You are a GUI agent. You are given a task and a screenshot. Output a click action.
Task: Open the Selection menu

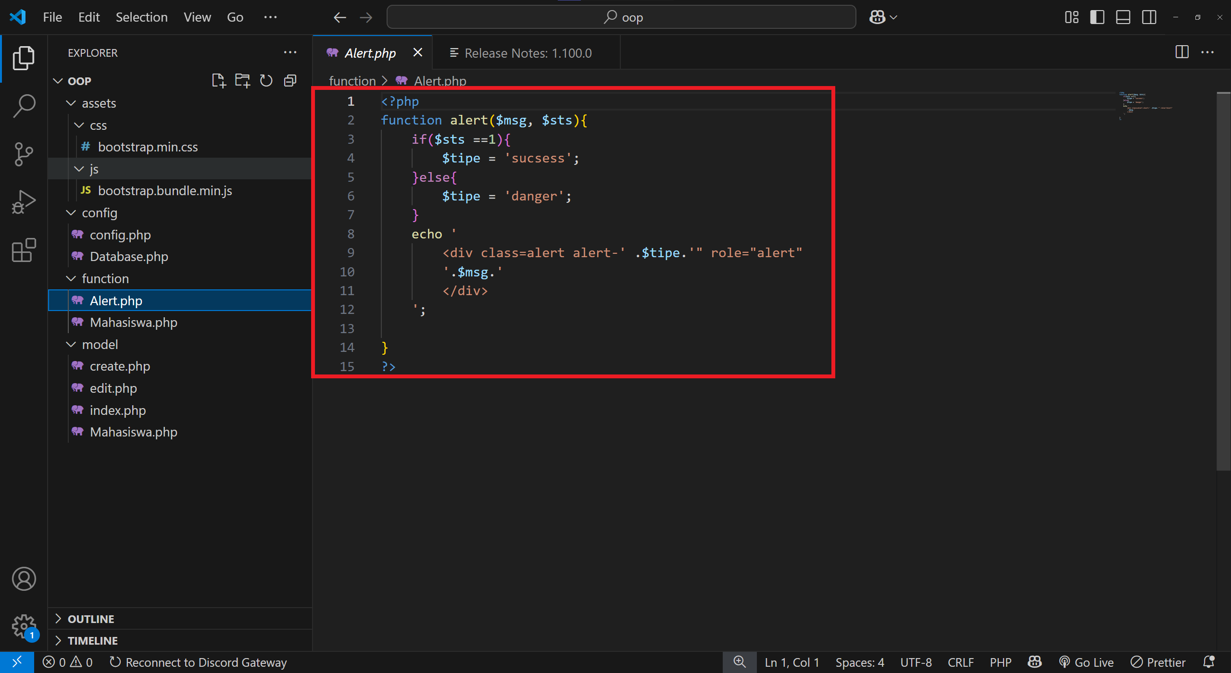(141, 17)
